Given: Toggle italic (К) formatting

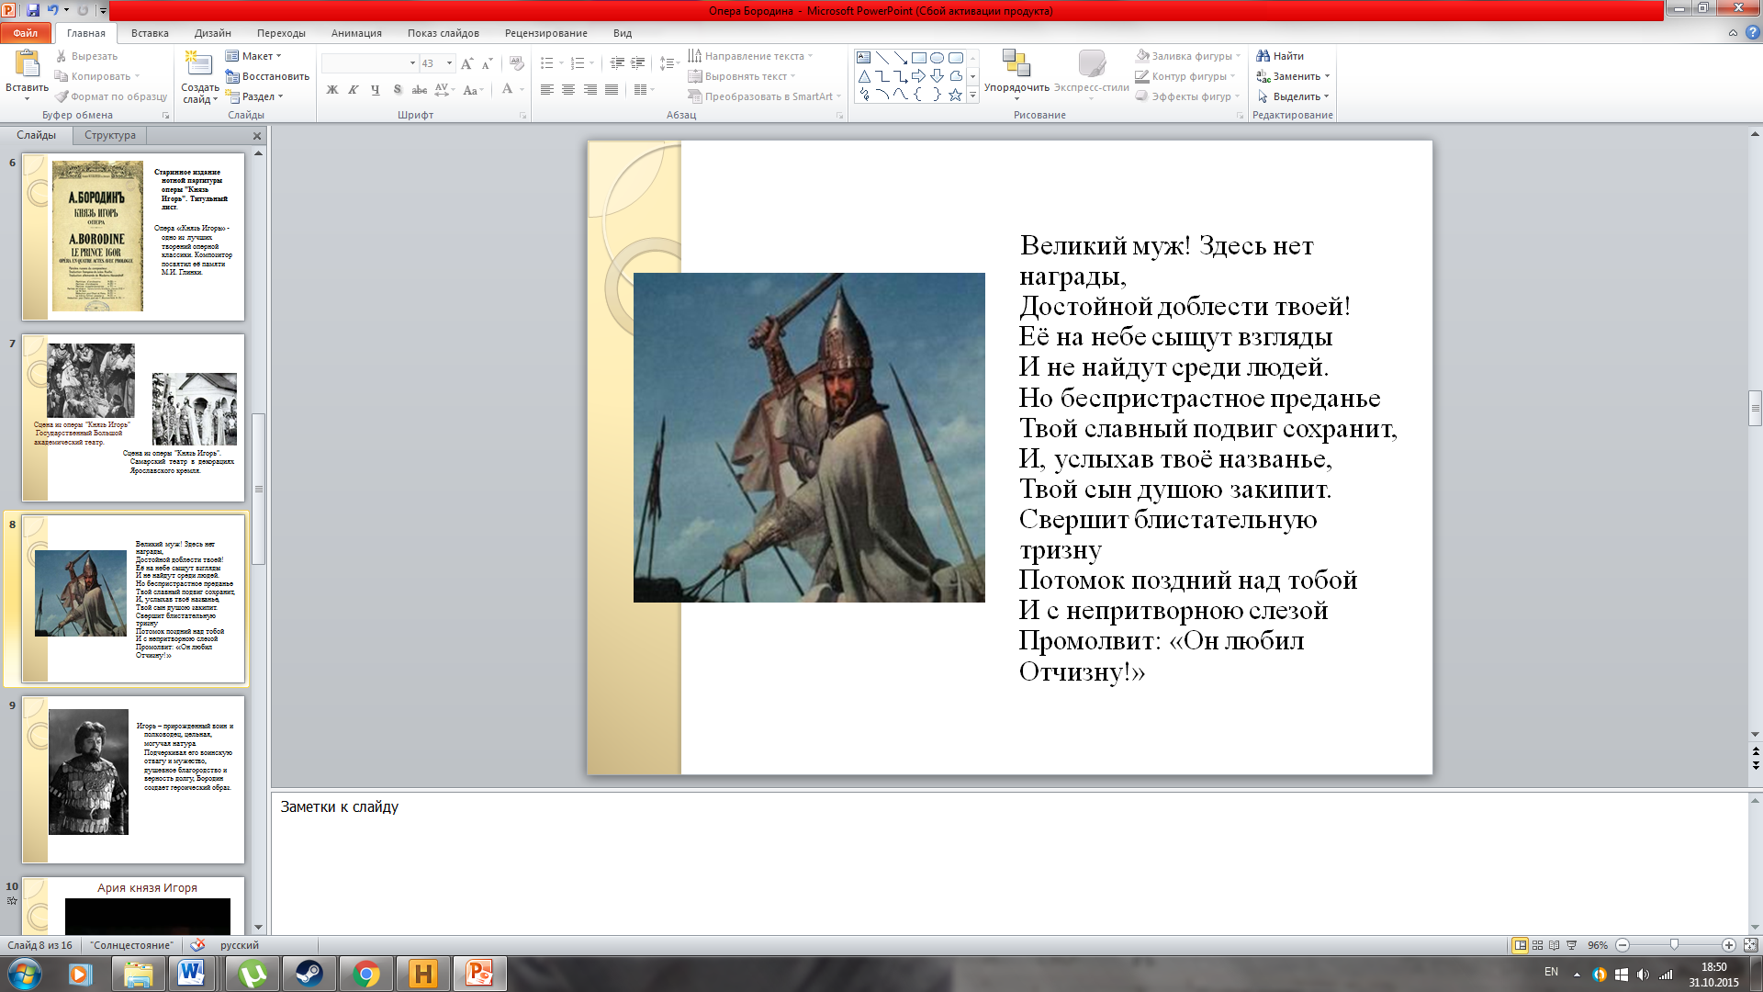Looking at the screenshot, I should tap(354, 90).
